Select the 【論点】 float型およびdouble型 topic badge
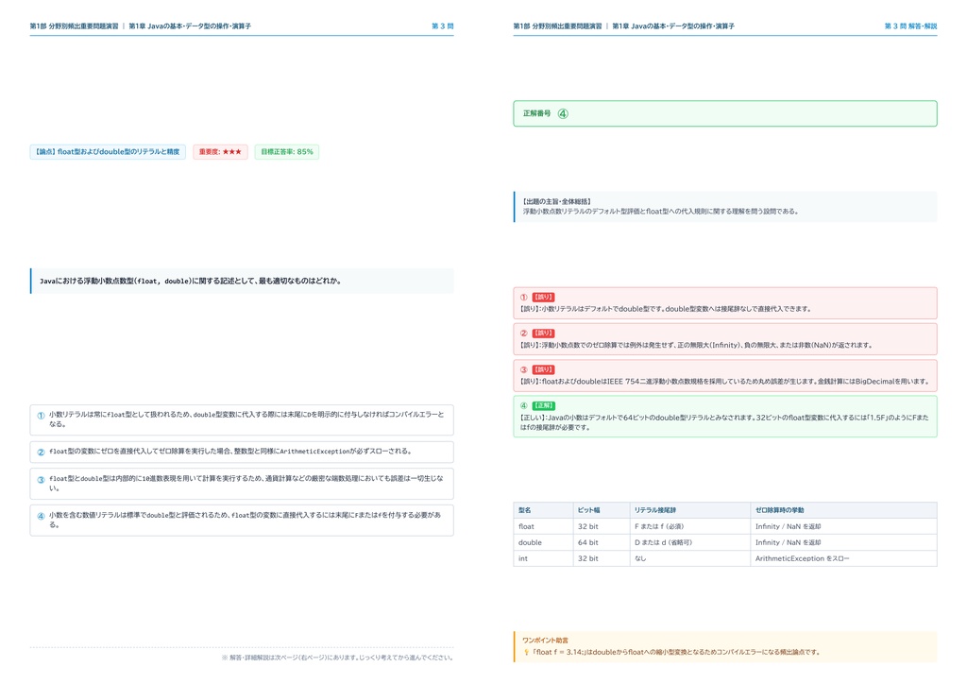Viewport: 967px width, 684px height. (108, 152)
